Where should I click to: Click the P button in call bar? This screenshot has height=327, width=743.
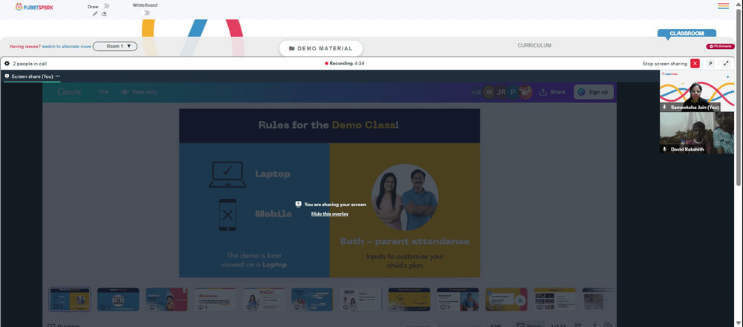(711, 64)
